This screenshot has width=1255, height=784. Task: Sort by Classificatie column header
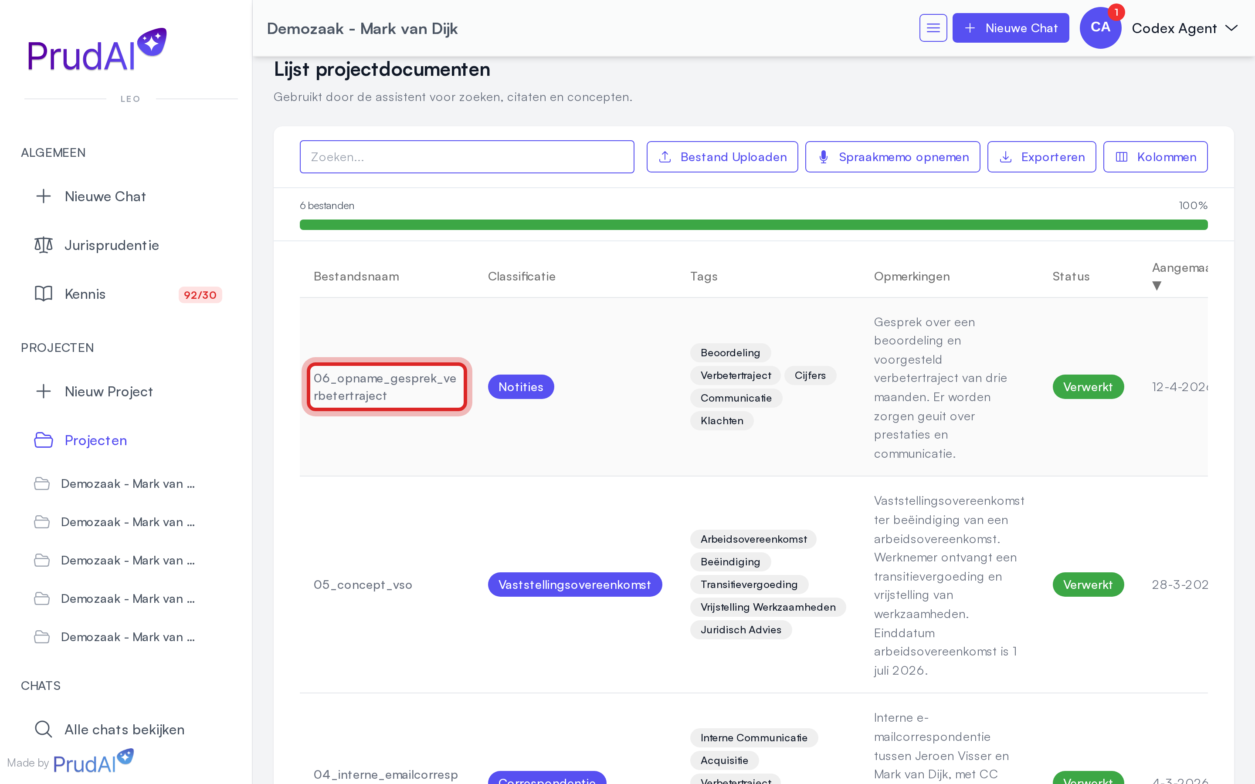[x=521, y=277]
